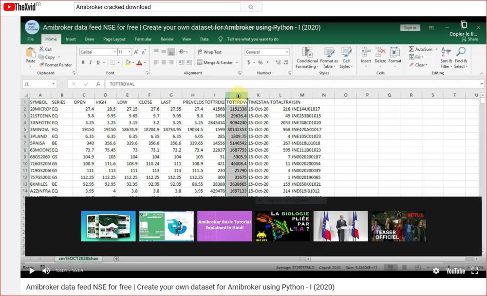This screenshot has width=487, height=296.
Task: Enter fullscreen mode
Action: [475, 271]
